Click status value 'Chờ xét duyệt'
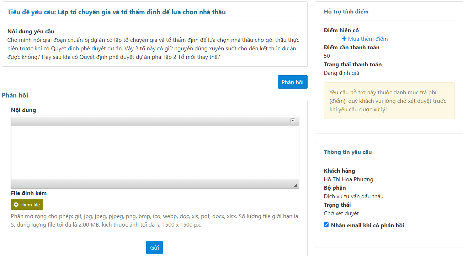This screenshot has width=463, height=256. click(x=341, y=213)
